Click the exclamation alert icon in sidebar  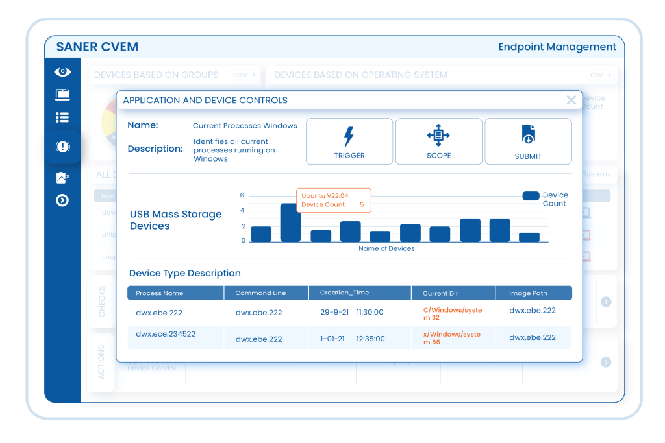62,147
